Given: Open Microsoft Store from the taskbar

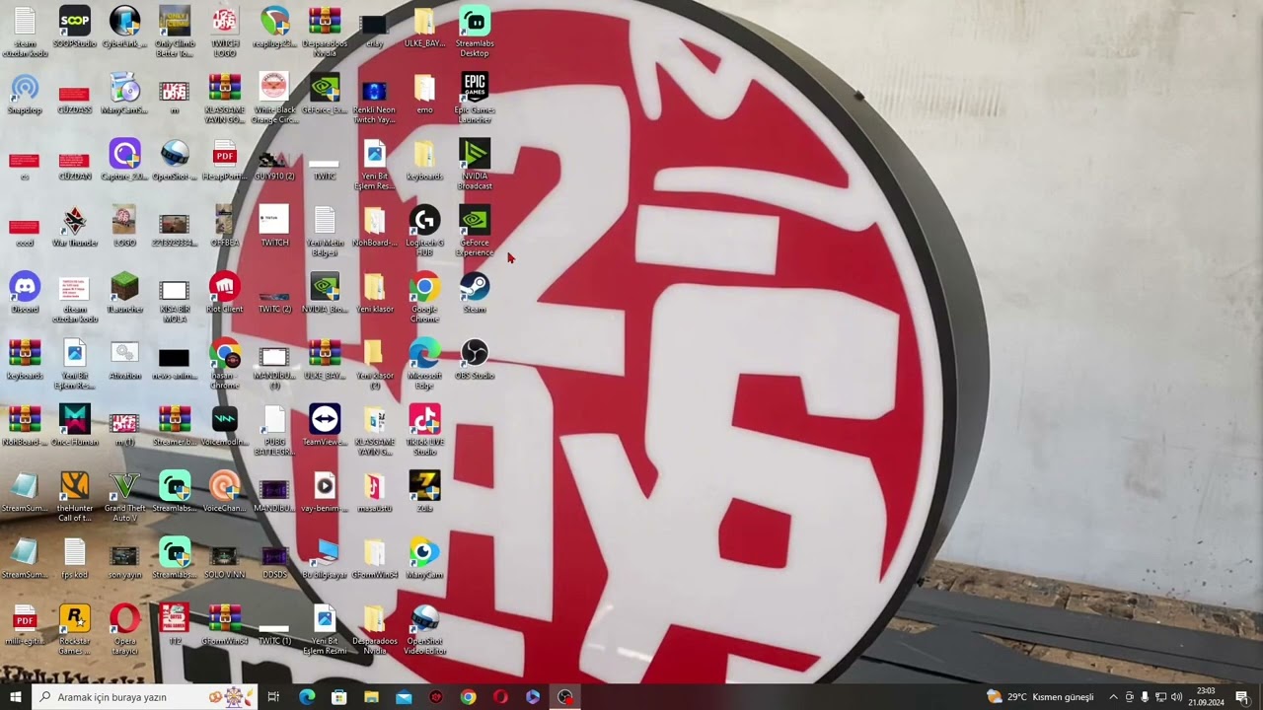Looking at the screenshot, I should tap(338, 697).
